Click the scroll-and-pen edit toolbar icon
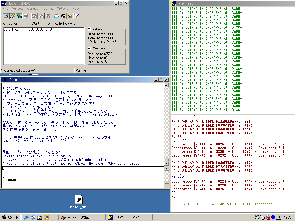This screenshot has height=221, width=295. coord(77,16)
